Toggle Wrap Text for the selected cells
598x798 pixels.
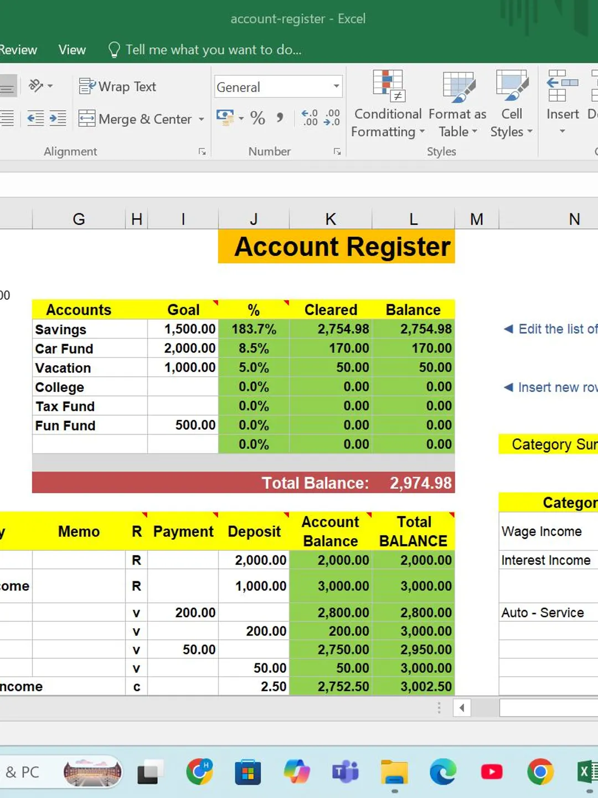[117, 86]
